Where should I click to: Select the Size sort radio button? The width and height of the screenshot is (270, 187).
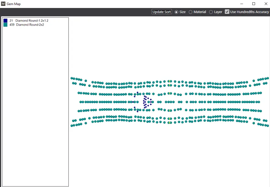(176, 12)
